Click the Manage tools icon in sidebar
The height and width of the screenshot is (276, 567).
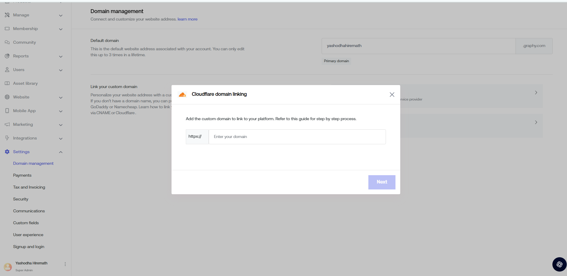(7, 15)
